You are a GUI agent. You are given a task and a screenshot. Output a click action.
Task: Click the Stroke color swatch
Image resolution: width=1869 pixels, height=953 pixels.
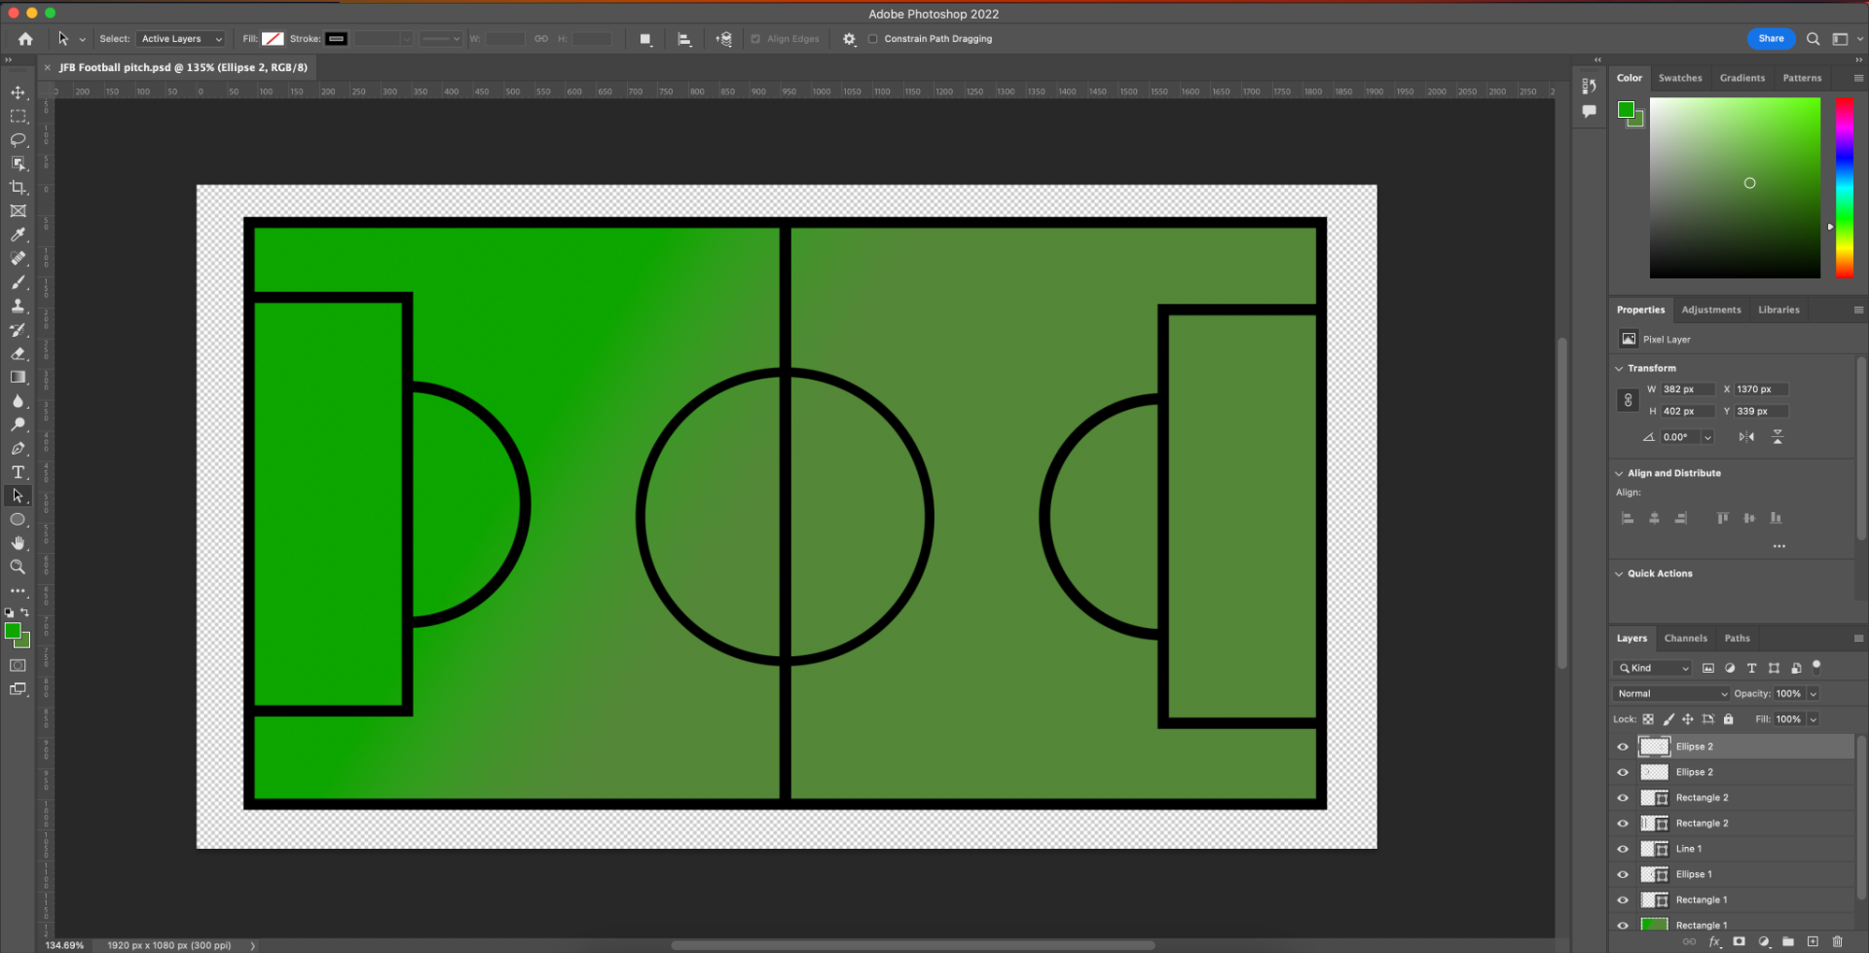[x=336, y=39]
